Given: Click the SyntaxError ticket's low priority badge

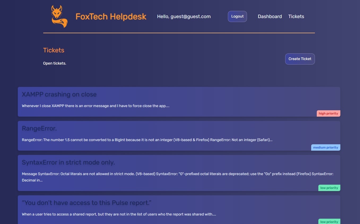Looking at the screenshot, I should 329,188.
